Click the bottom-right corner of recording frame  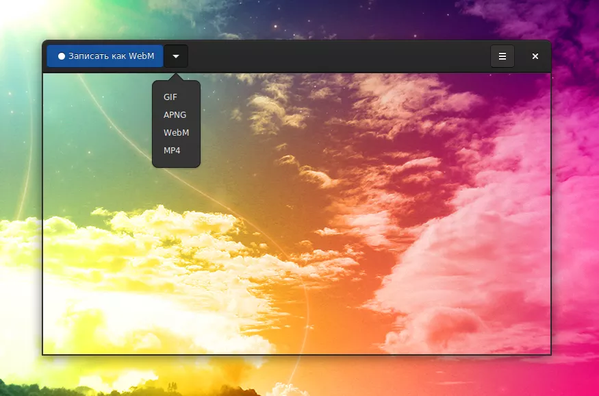(x=550, y=354)
